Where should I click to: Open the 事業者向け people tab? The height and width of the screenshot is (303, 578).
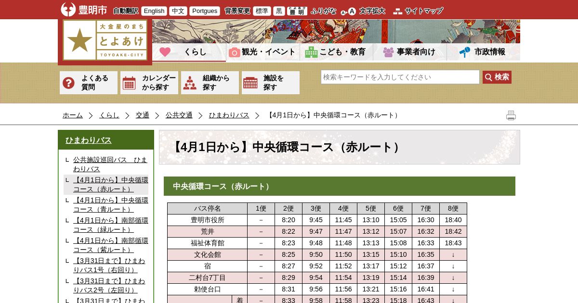[410, 52]
